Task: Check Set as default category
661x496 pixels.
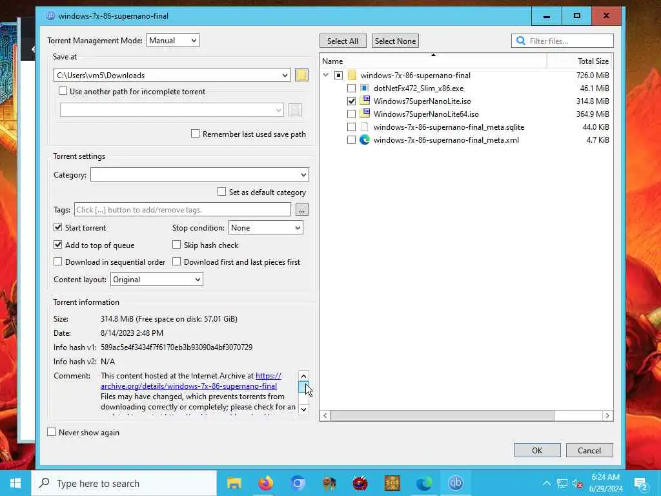Action: click(x=222, y=192)
